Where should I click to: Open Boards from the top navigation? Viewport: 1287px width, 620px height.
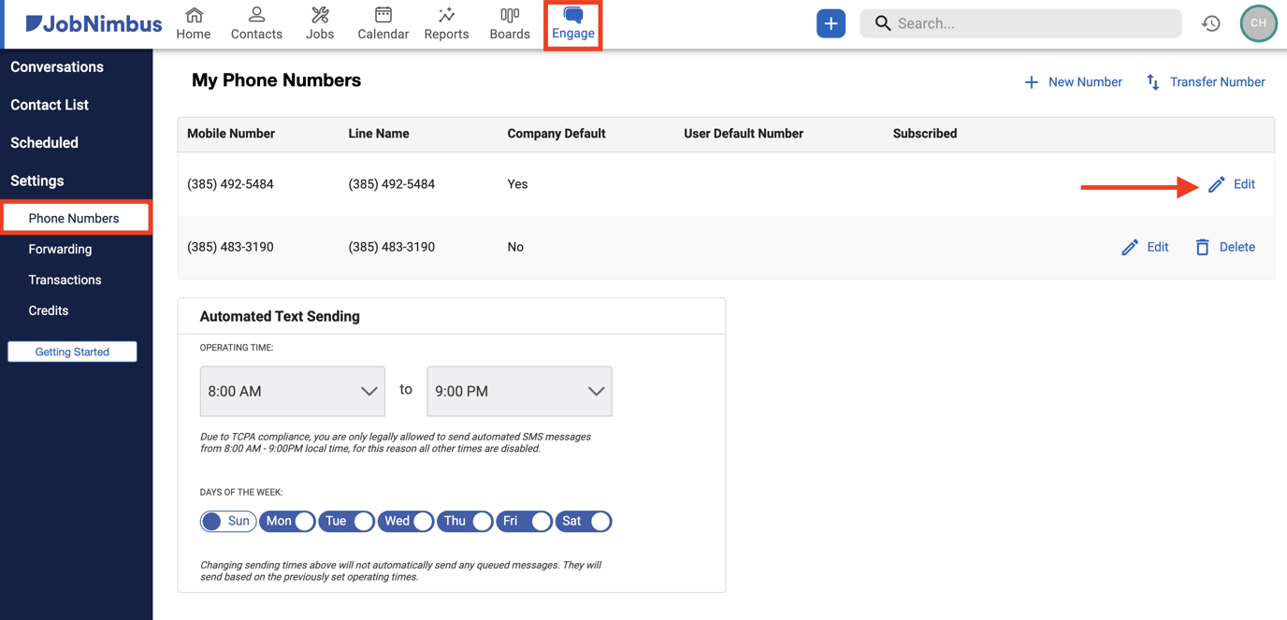(x=509, y=22)
